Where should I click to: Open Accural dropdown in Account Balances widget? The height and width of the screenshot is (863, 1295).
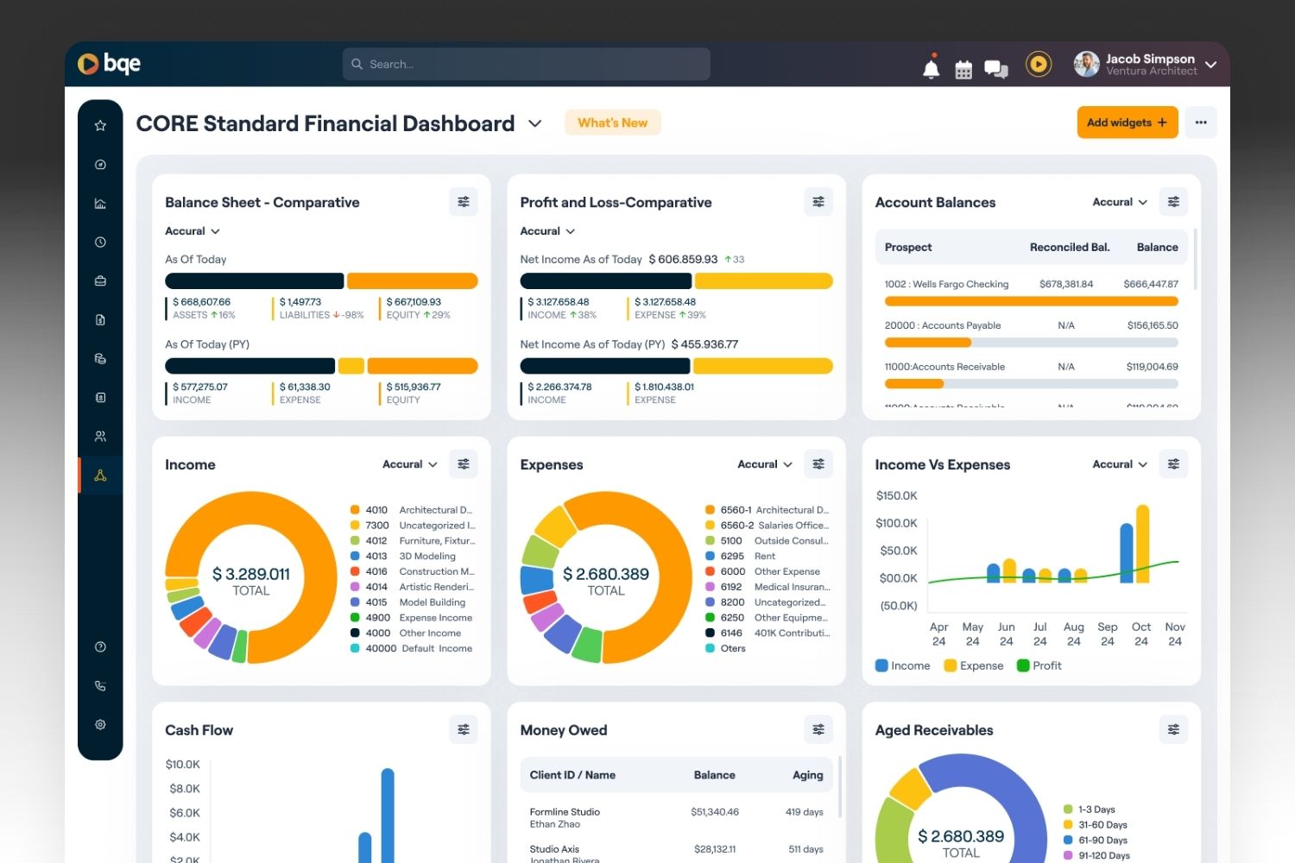1120,202
